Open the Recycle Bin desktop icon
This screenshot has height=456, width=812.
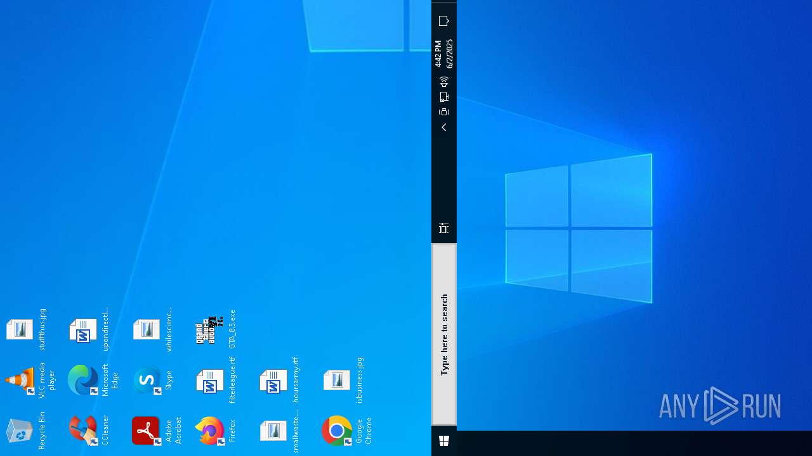[20, 431]
